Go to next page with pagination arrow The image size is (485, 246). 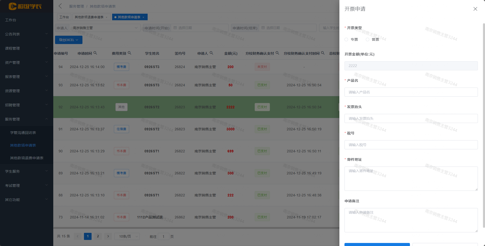tap(108, 236)
